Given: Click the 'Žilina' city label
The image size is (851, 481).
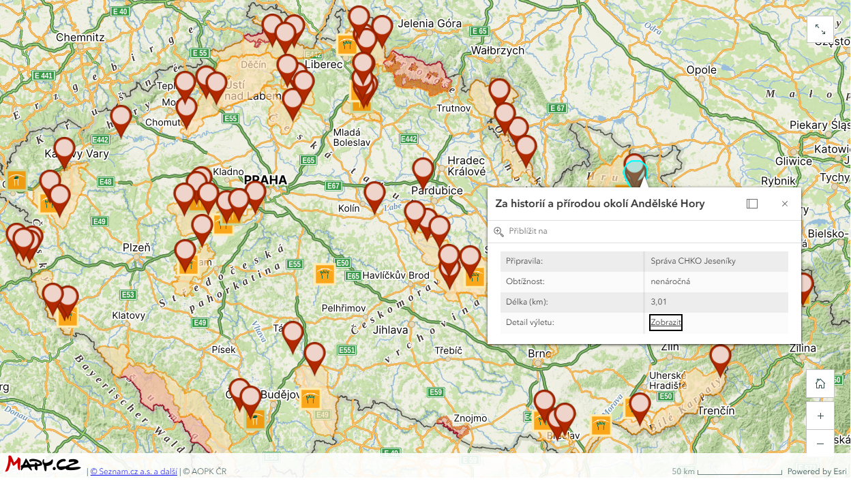Looking at the screenshot, I should click(x=803, y=348).
